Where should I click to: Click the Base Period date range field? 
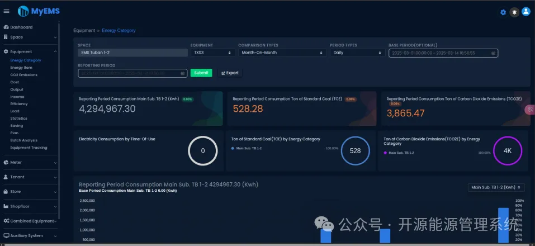[443, 53]
